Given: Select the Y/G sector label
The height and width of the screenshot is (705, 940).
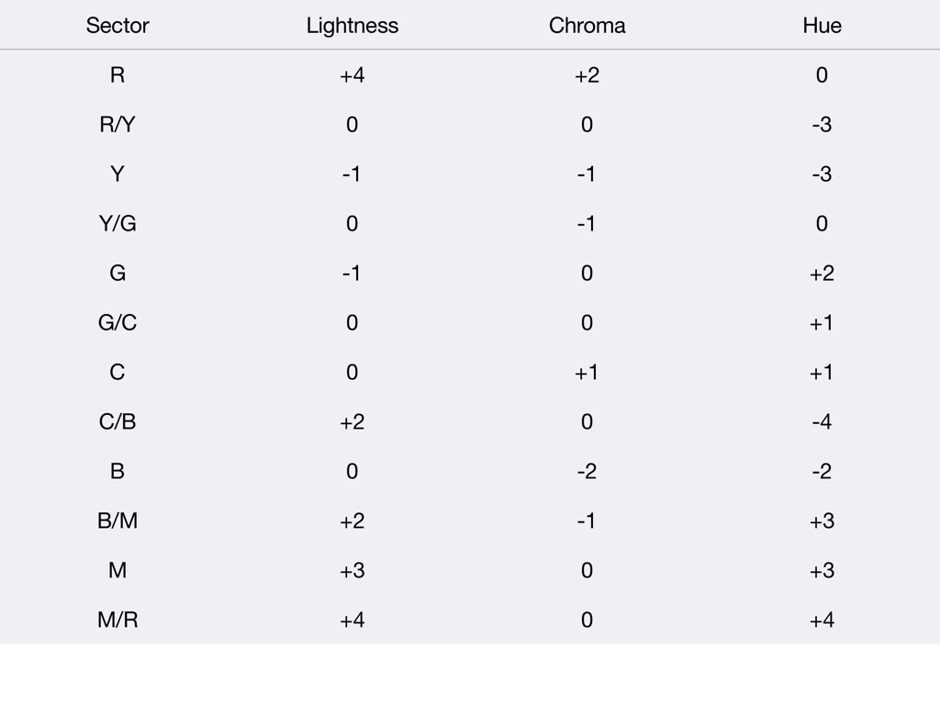Looking at the screenshot, I should (x=117, y=224).
